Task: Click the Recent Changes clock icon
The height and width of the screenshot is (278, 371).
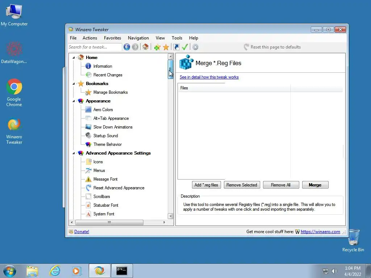Action: (88, 75)
